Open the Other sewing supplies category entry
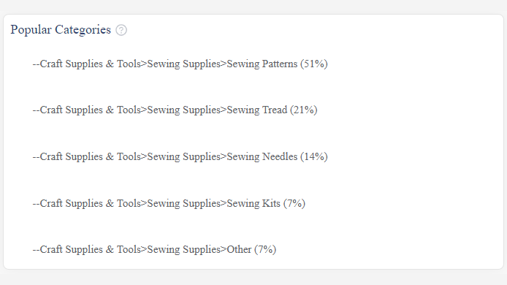The width and height of the screenshot is (507, 285). tap(154, 249)
